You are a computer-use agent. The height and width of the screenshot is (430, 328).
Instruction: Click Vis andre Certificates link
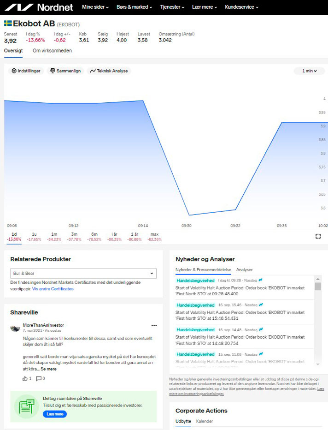point(53,289)
